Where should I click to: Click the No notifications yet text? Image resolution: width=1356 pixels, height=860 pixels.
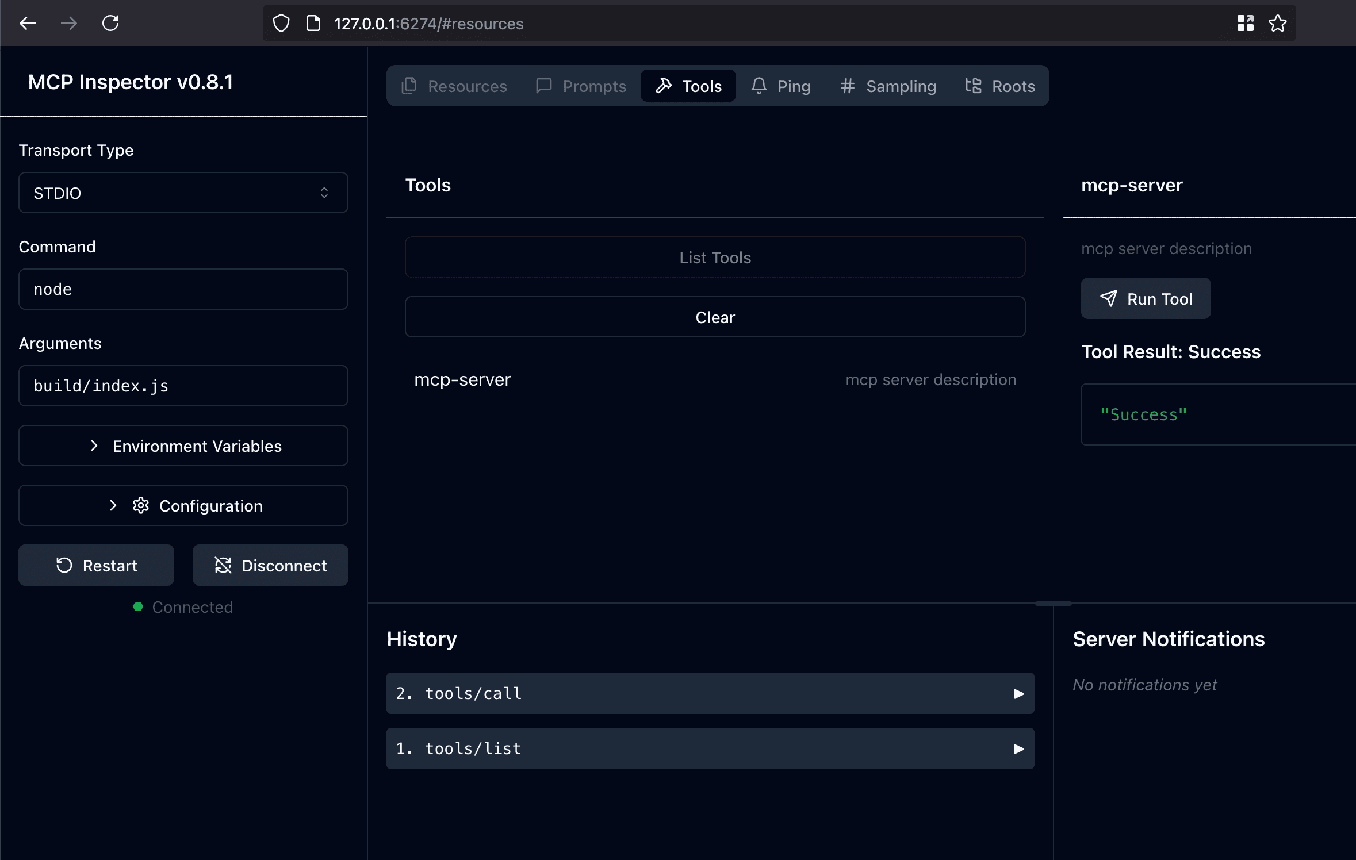tap(1144, 685)
